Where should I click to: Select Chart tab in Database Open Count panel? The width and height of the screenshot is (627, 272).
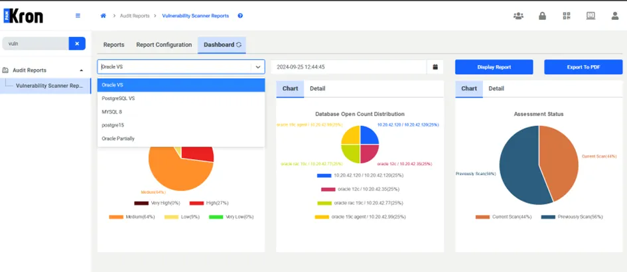(x=290, y=89)
